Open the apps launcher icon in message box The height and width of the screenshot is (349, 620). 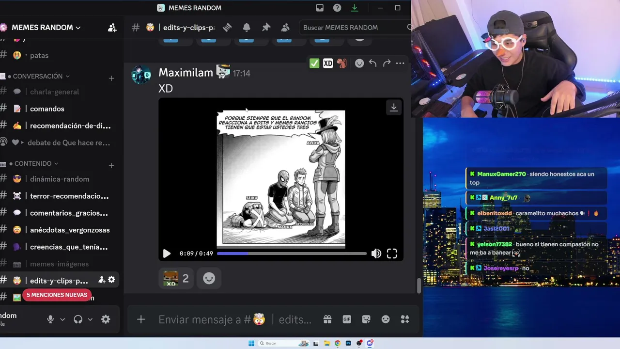point(405,319)
